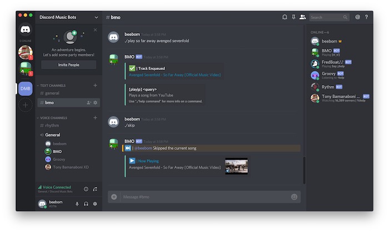Click the voice connection info icon
The image size is (389, 232).
pyautogui.click(x=86, y=189)
